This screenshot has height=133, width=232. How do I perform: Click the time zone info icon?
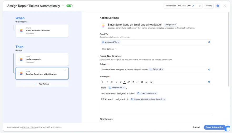coord(199,6)
